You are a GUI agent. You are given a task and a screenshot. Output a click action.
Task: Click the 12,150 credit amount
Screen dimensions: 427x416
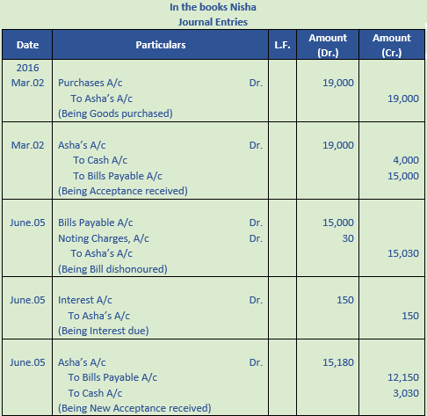403,377
